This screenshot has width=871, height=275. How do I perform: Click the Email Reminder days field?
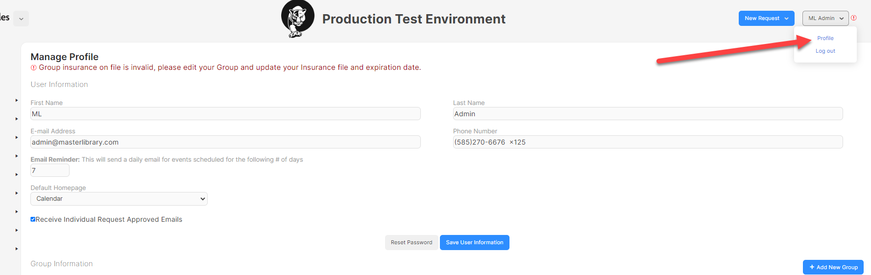pos(50,170)
